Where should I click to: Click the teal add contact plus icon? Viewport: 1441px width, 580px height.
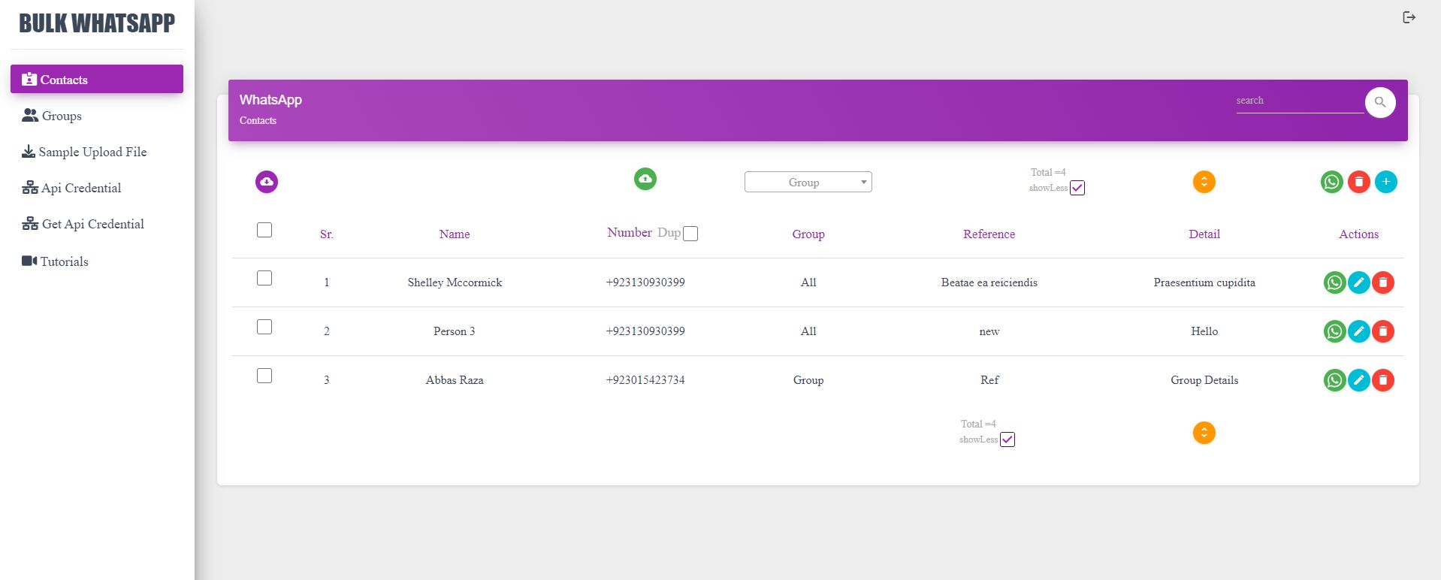[1385, 182]
